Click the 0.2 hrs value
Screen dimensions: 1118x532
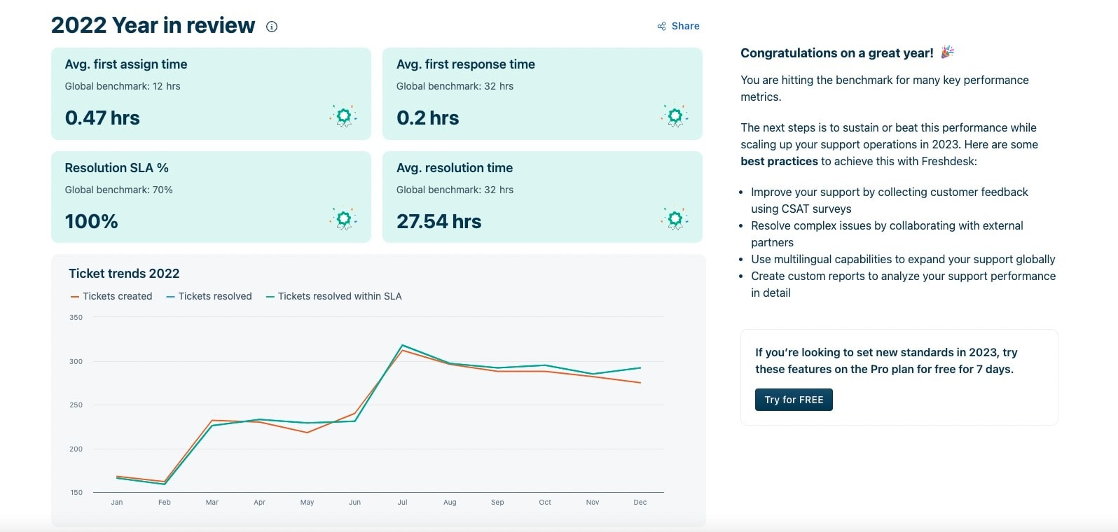pos(427,118)
